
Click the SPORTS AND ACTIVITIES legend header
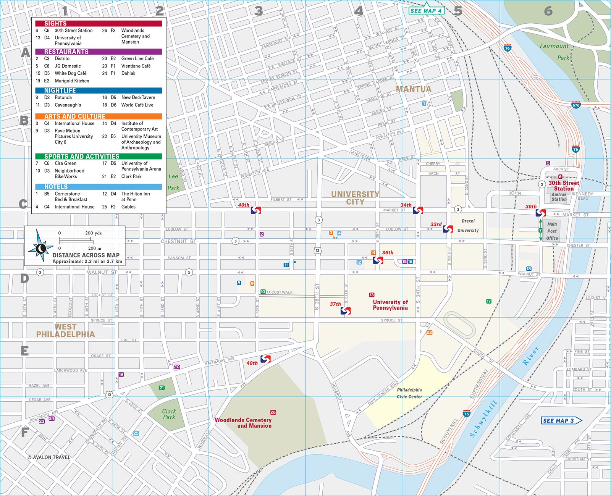tap(99, 157)
